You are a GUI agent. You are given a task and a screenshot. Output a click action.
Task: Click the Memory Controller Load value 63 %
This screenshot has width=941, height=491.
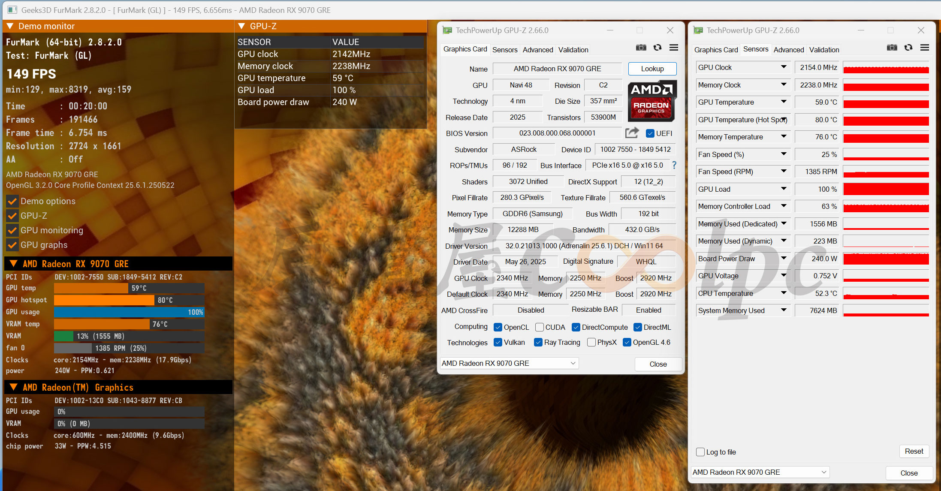[x=817, y=206]
